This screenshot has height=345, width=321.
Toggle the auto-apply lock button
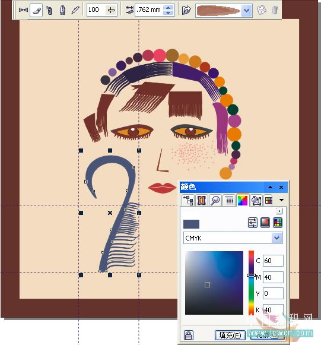(189, 335)
